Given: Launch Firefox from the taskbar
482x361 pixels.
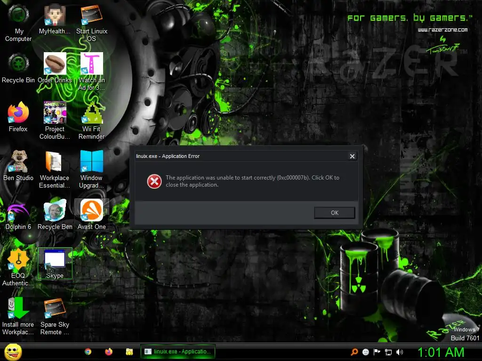Looking at the screenshot, I should [109, 352].
